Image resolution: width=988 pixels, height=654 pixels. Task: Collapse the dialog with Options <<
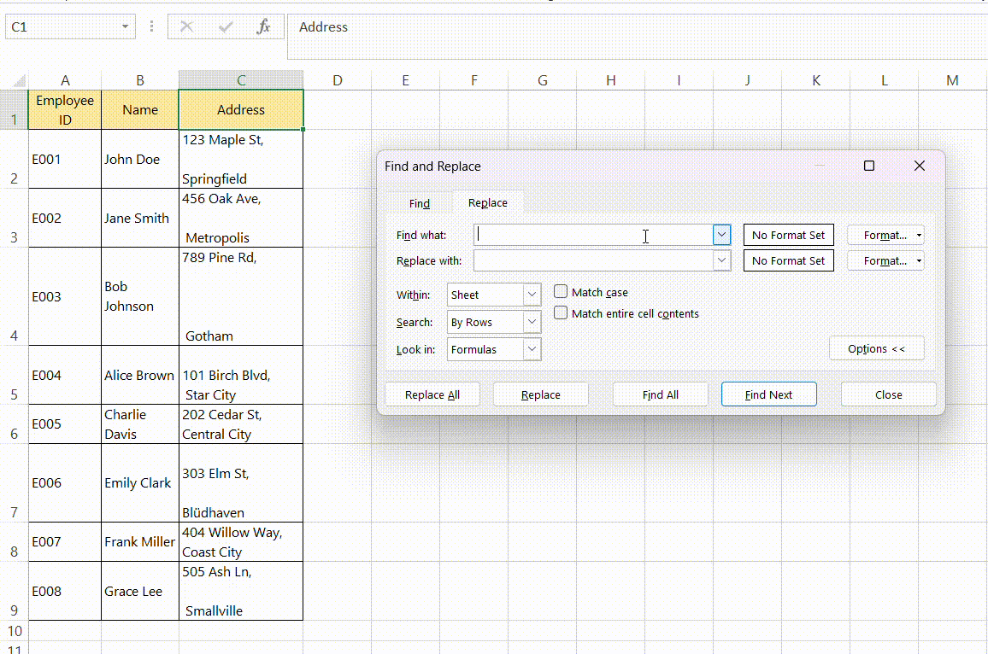877,348
